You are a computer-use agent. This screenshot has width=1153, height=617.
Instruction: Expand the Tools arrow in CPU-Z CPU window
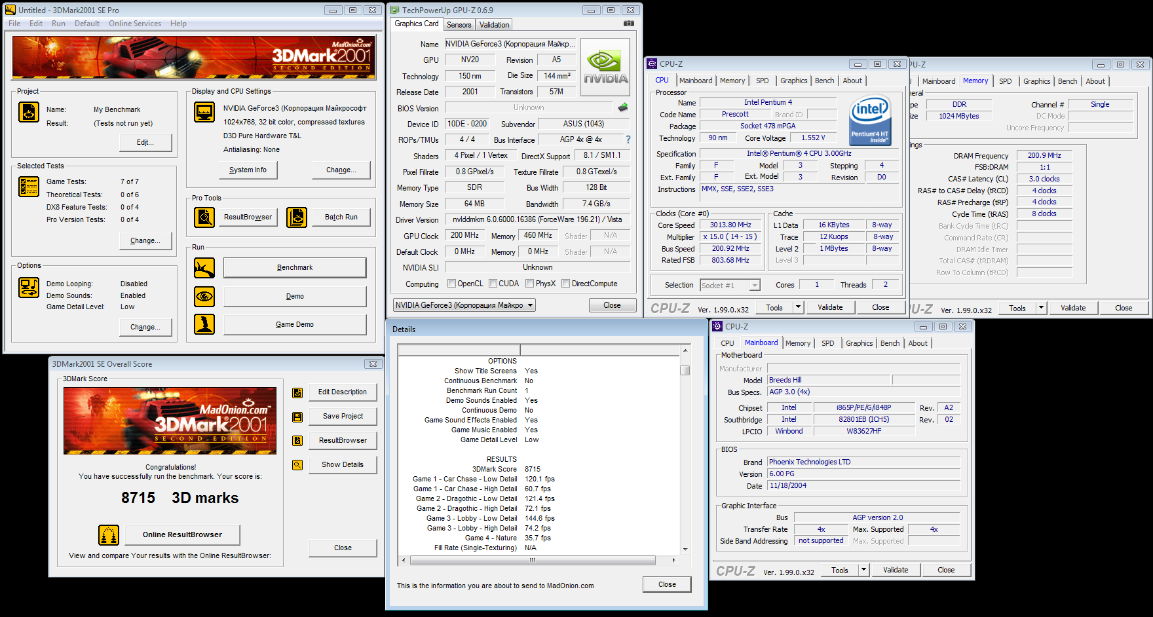pyautogui.click(x=798, y=307)
